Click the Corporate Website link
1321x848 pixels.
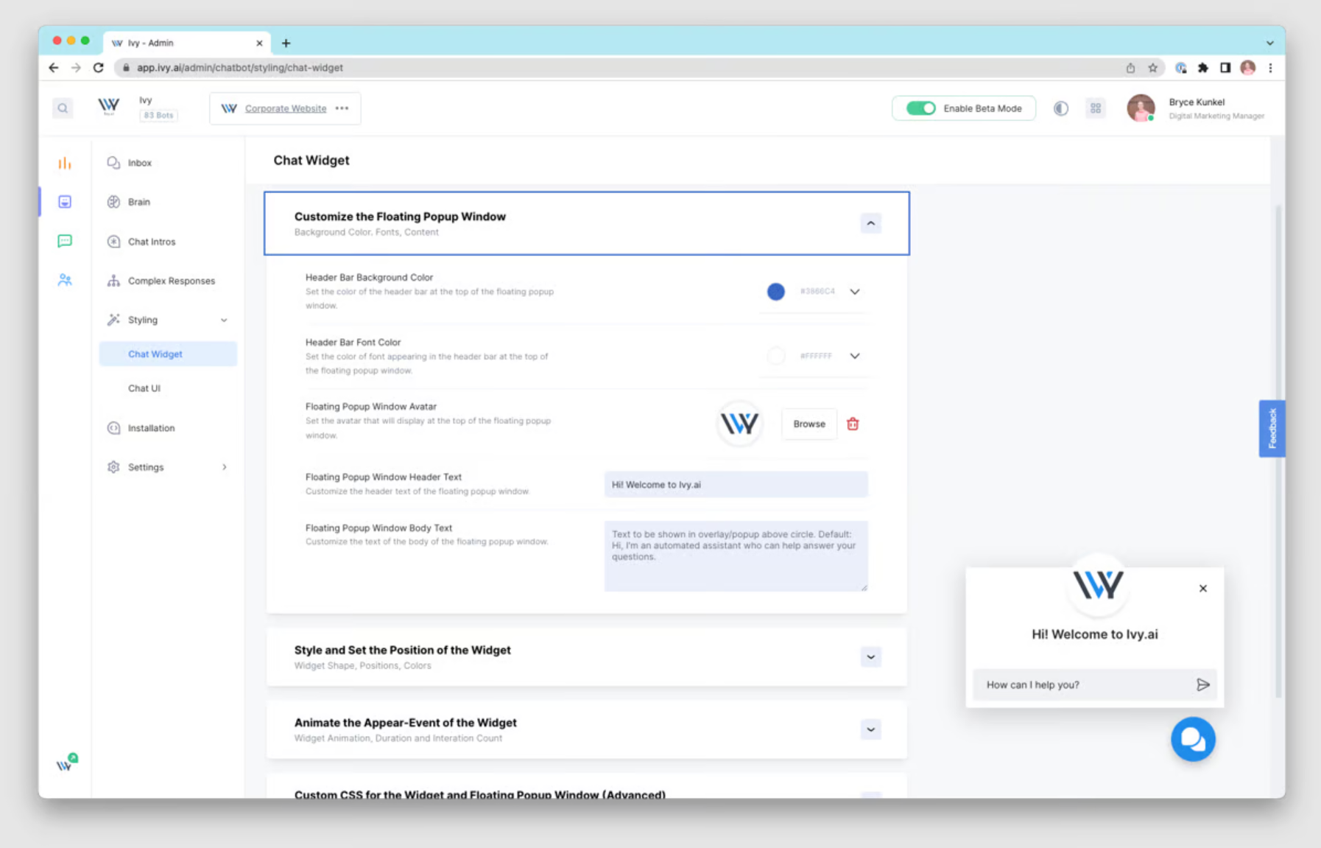(286, 108)
